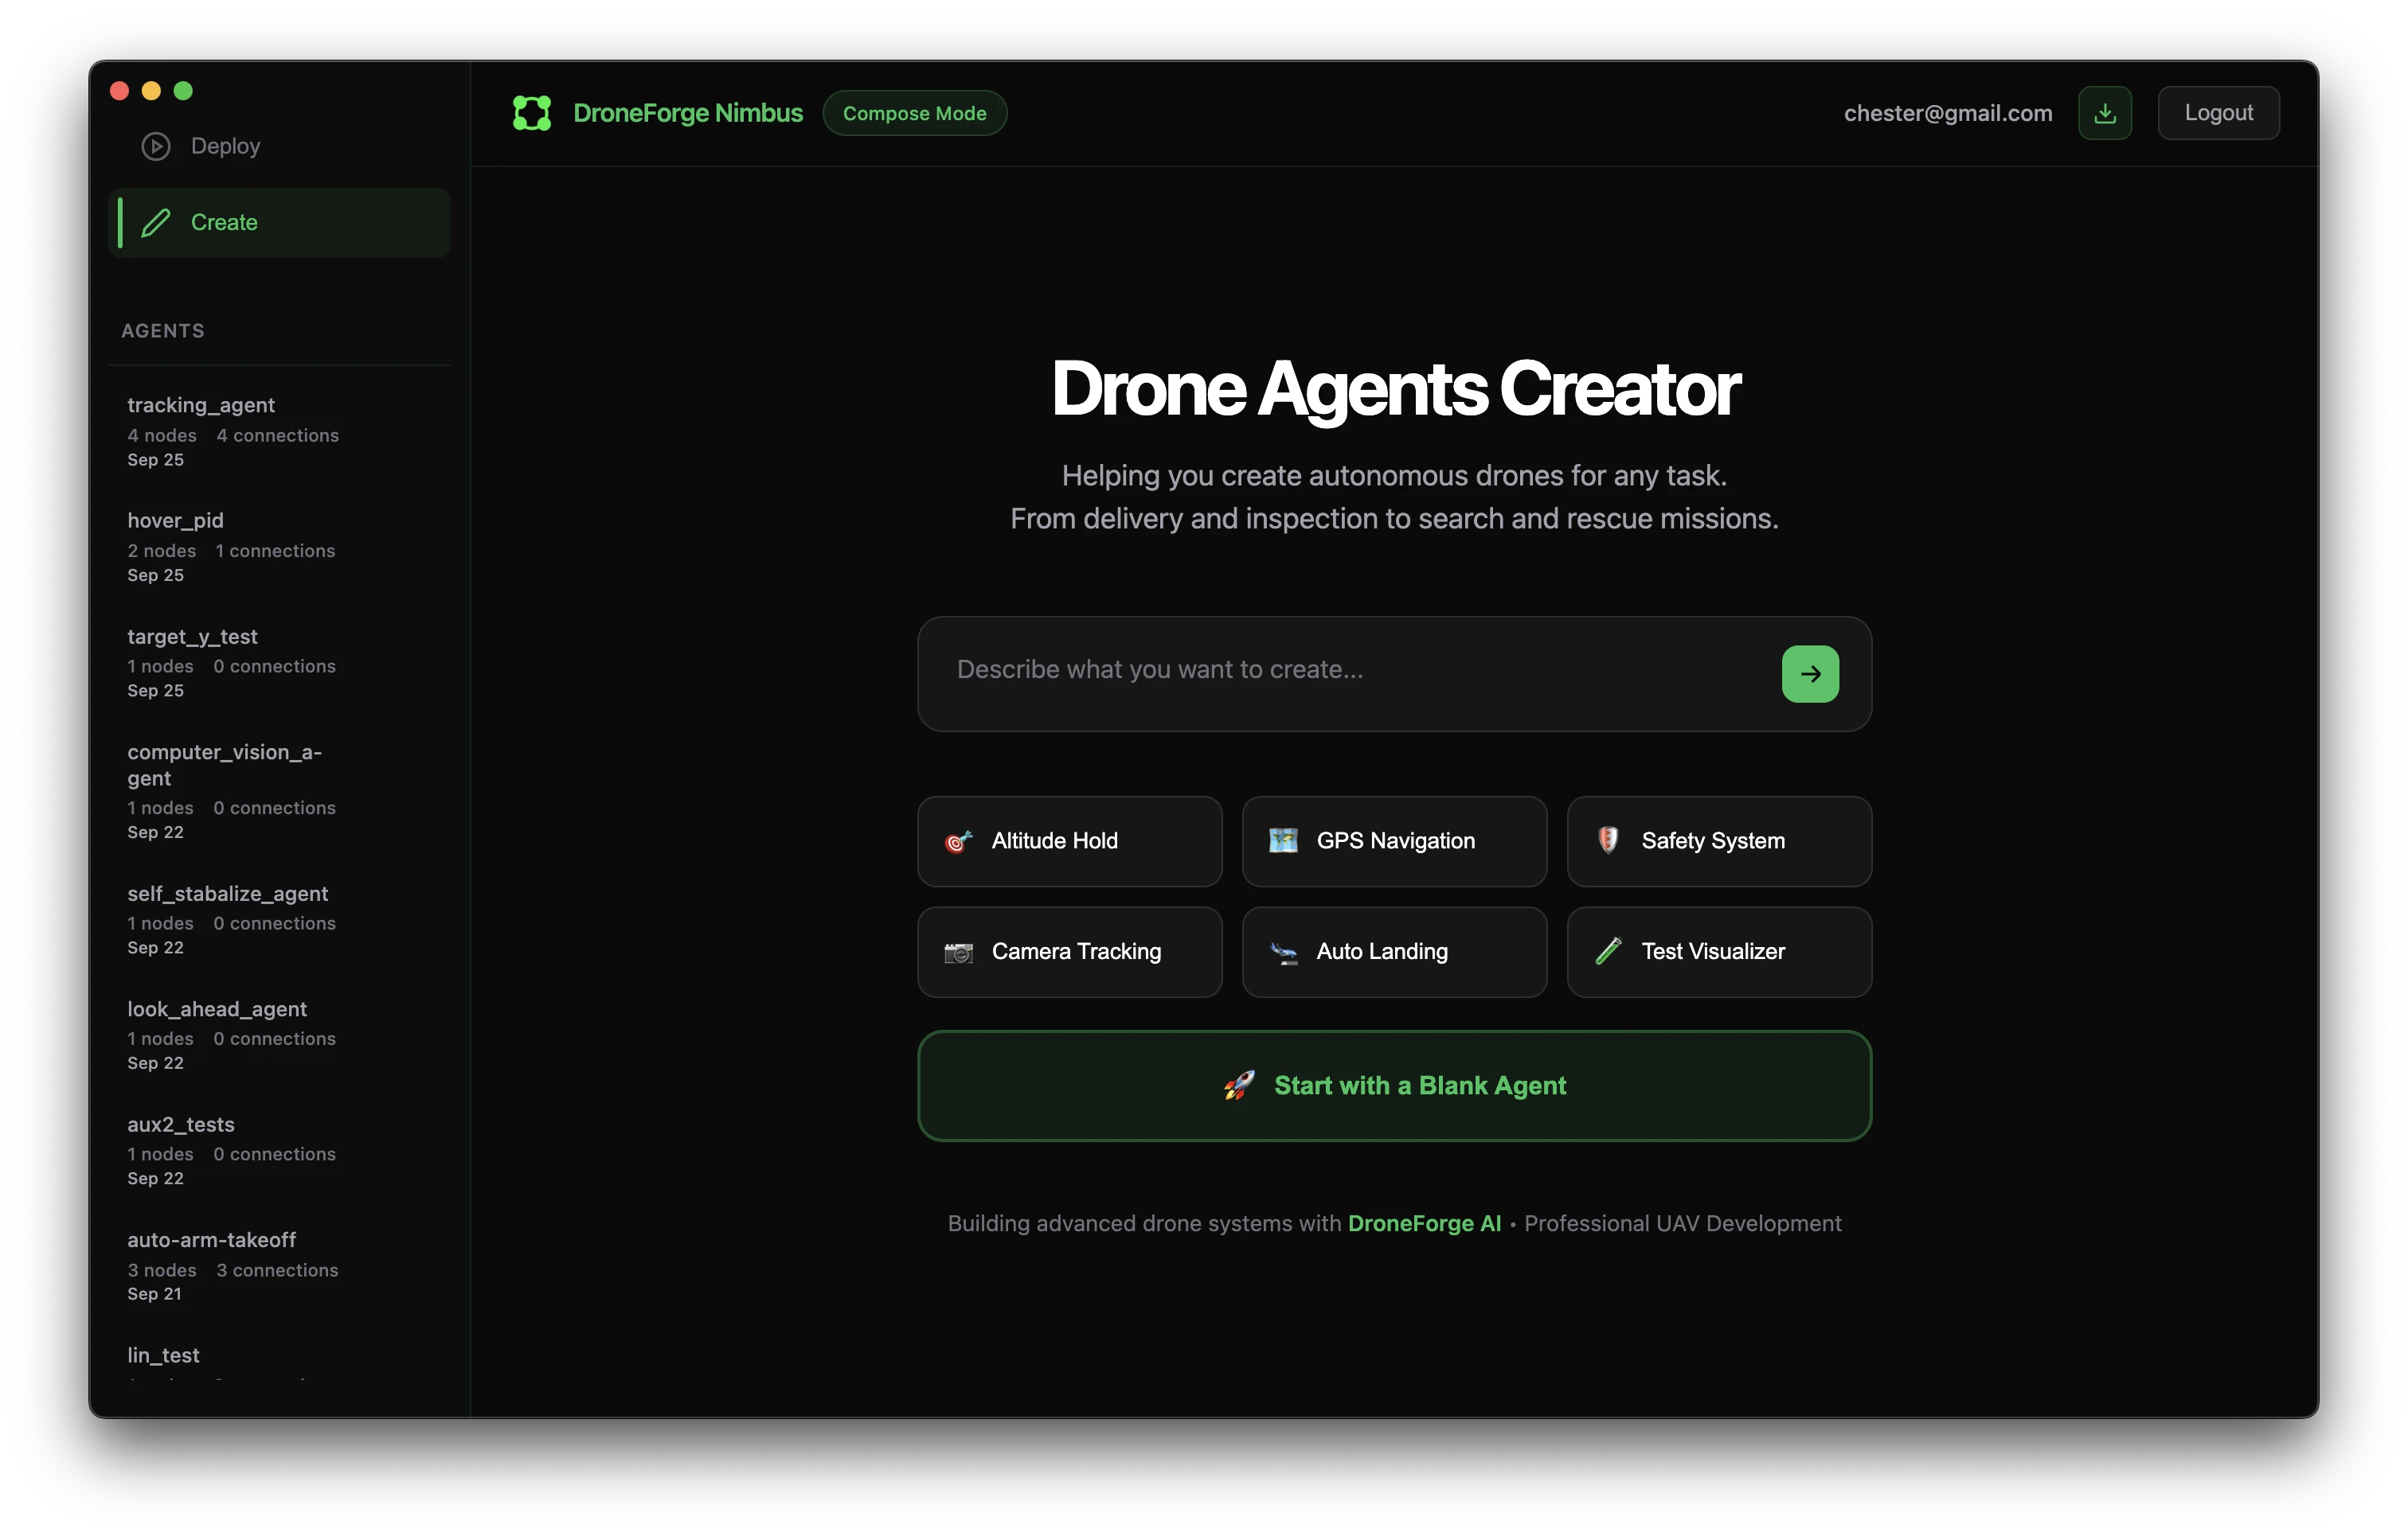2408x1536 pixels.
Task: Start with a Blank Agent
Action: [x=1394, y=1086]
